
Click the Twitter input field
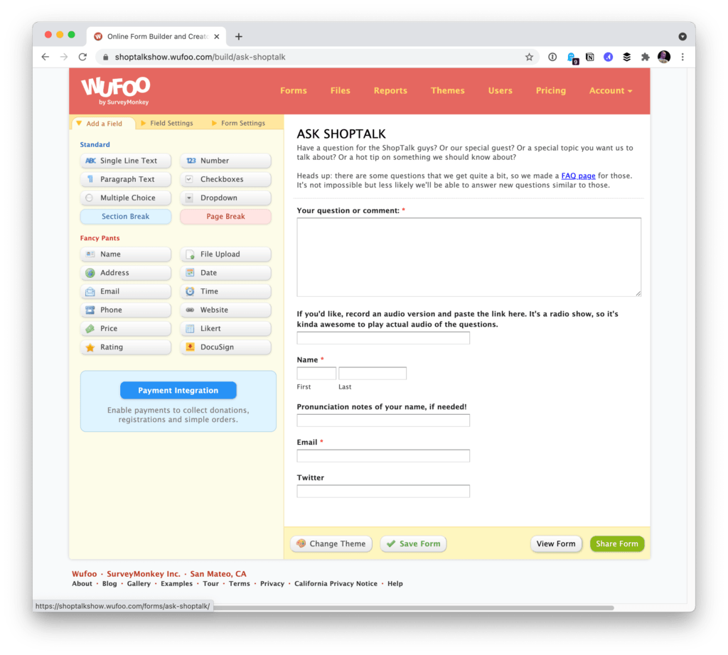pos(383,491)
